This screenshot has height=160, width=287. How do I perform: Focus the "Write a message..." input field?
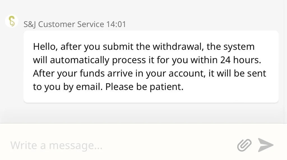click(118, 145)
